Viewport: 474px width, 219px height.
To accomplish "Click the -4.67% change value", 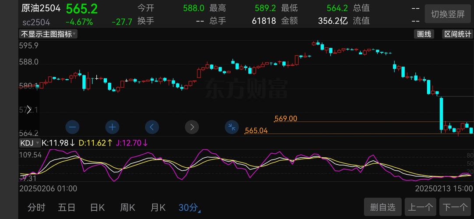I will click(79, 22).
